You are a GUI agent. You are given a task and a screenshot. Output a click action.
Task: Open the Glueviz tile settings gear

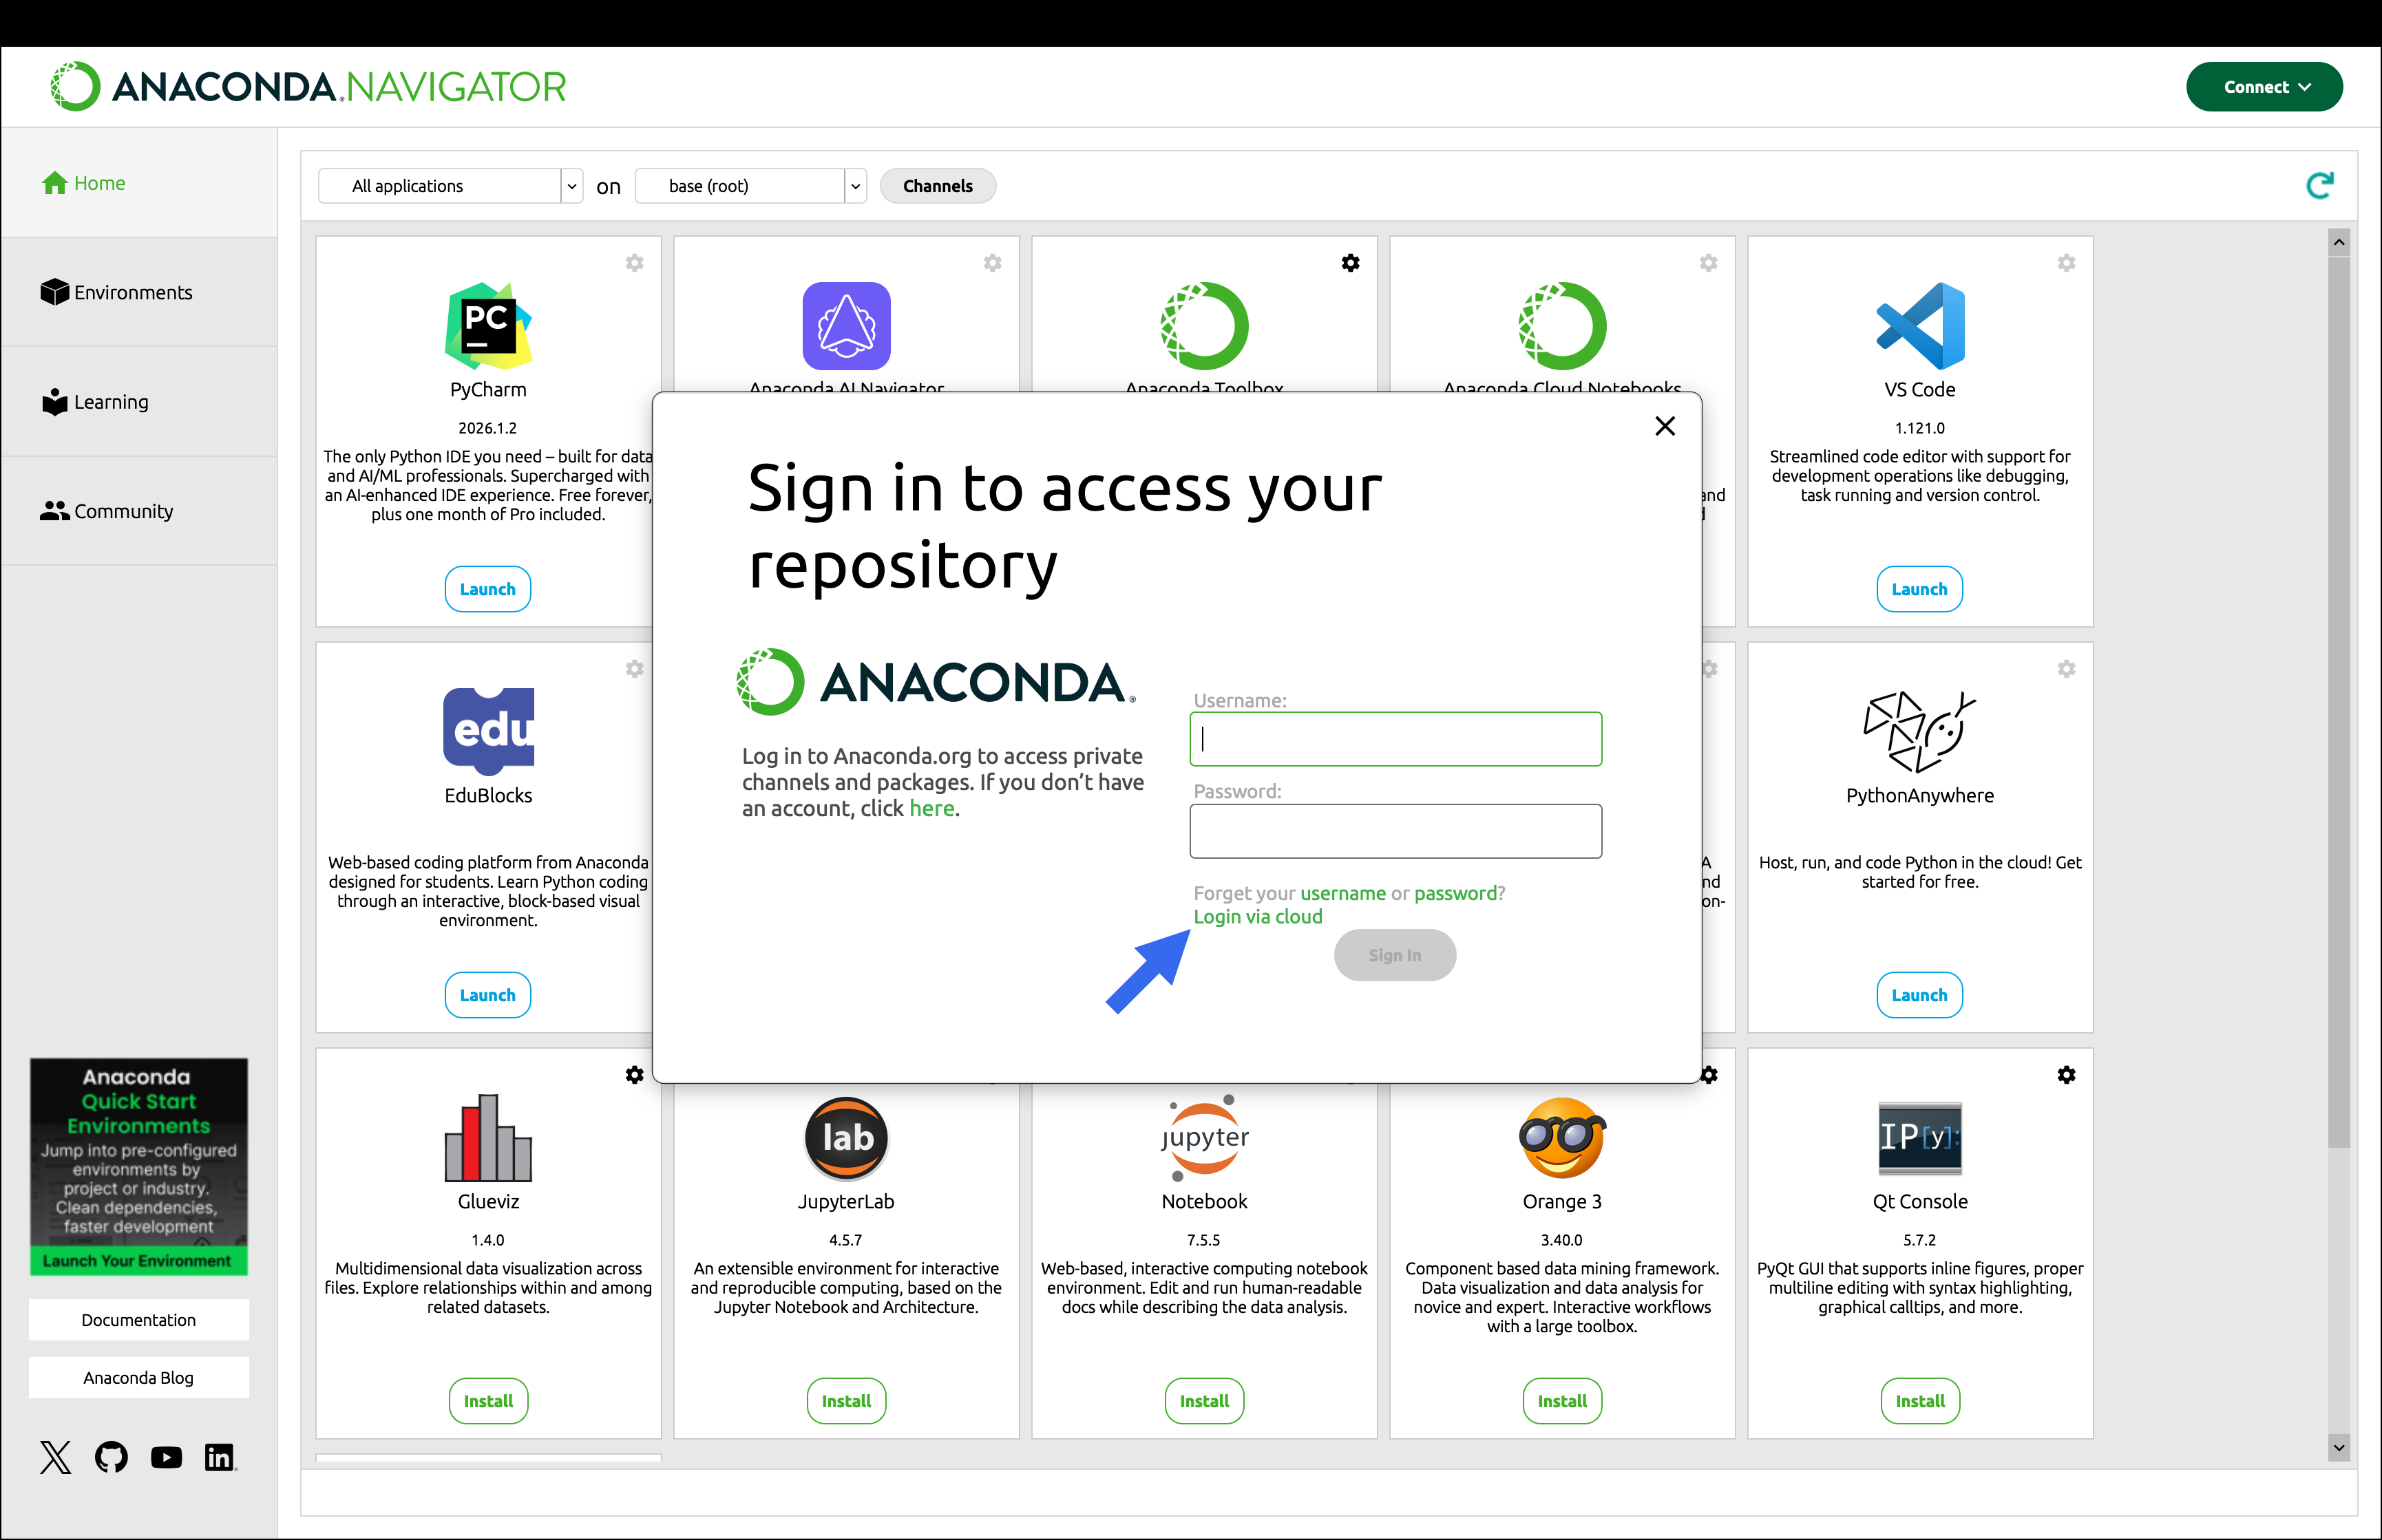click(x=634, y=1075)
